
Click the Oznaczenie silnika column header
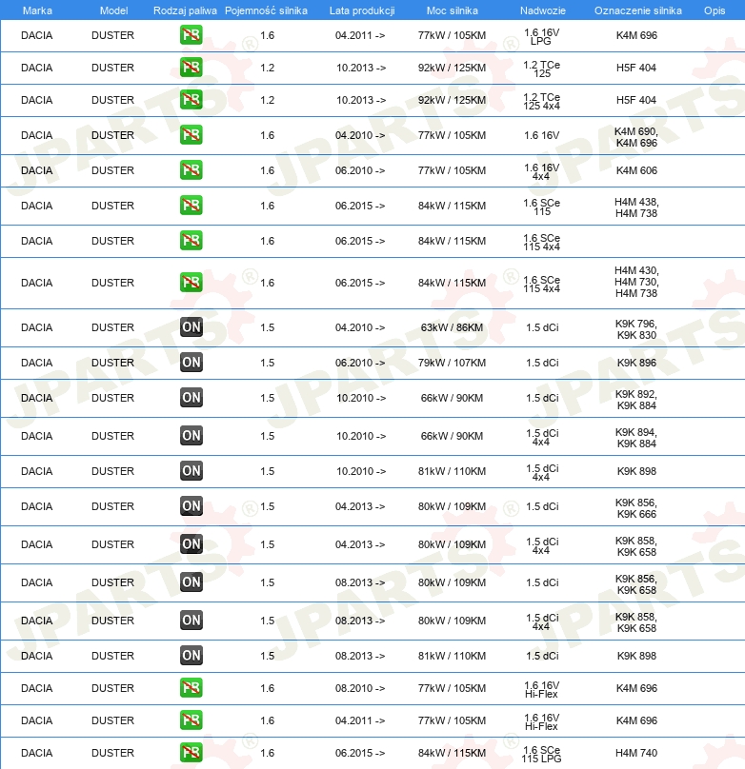point(637,10)
